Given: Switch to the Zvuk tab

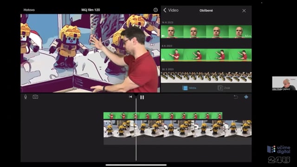Looking at the screenshot, I should (224, 88).
